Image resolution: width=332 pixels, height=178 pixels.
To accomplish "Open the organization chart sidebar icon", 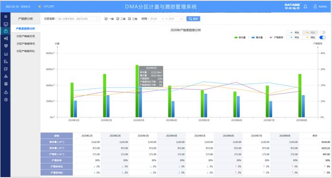I will tap(6, 76).
